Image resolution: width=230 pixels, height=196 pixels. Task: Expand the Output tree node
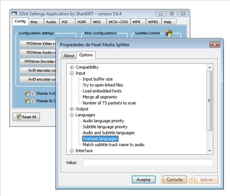click(x=72, y=109)
